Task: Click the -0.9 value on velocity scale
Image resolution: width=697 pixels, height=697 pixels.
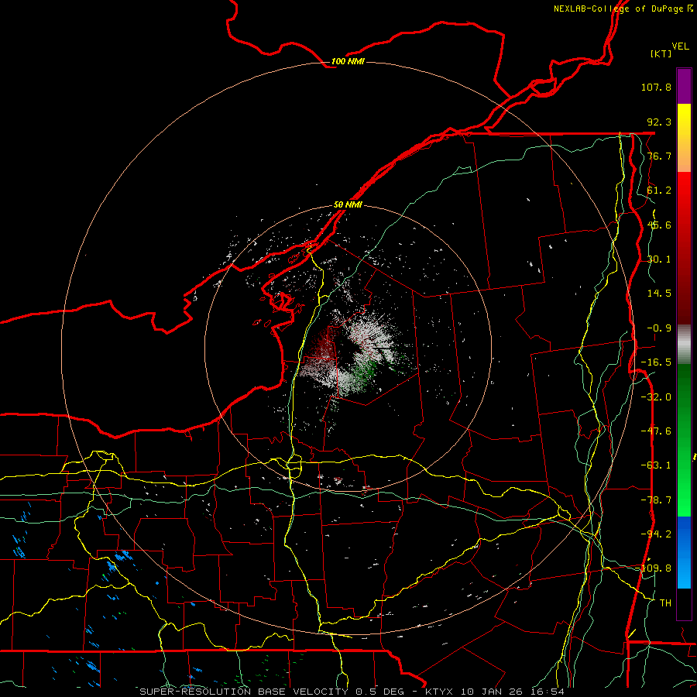Action: (x=659, y=328)
